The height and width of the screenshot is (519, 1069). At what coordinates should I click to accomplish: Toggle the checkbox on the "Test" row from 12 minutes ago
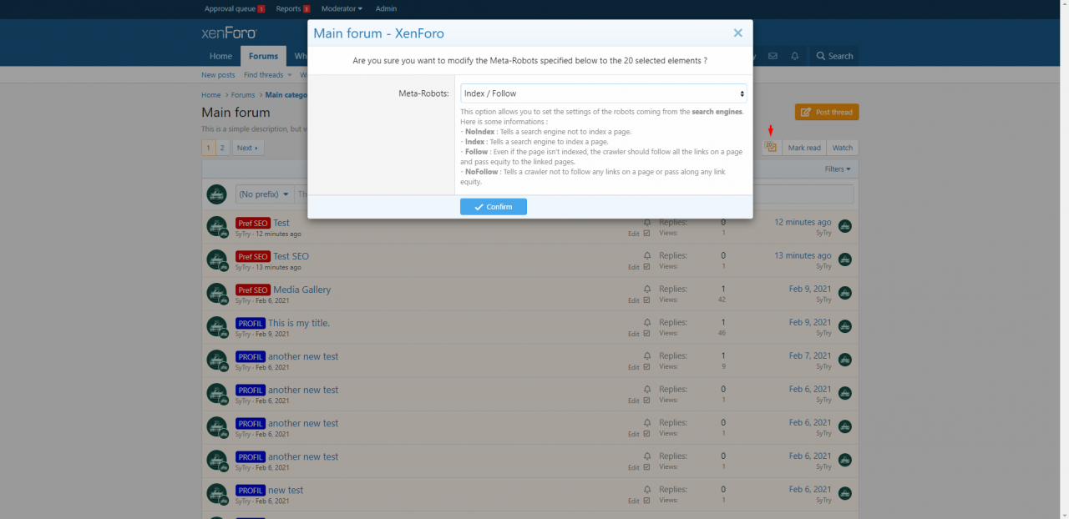[x=646, y=234]
